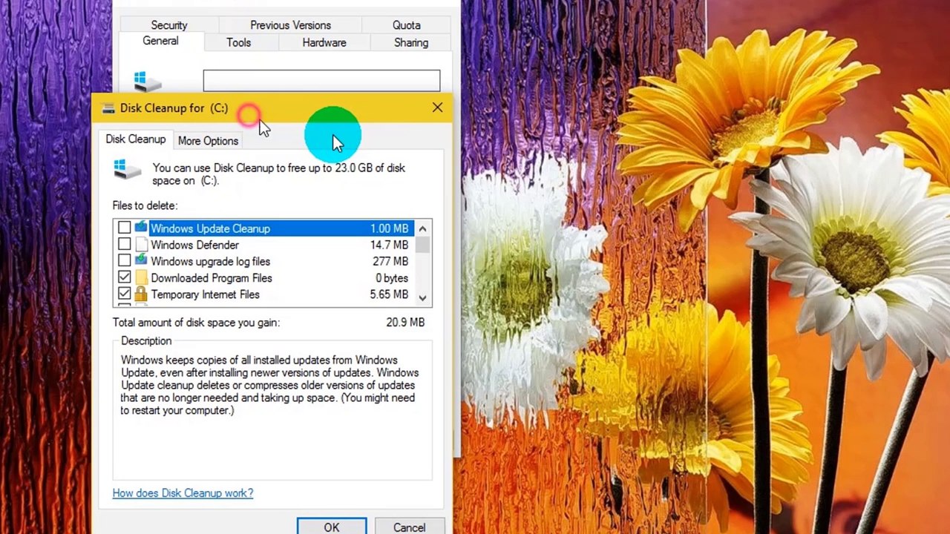Select the 'Windows Update Cleanup' list row
The height and width of the screenshot is (534, 950).
(264, 228)
